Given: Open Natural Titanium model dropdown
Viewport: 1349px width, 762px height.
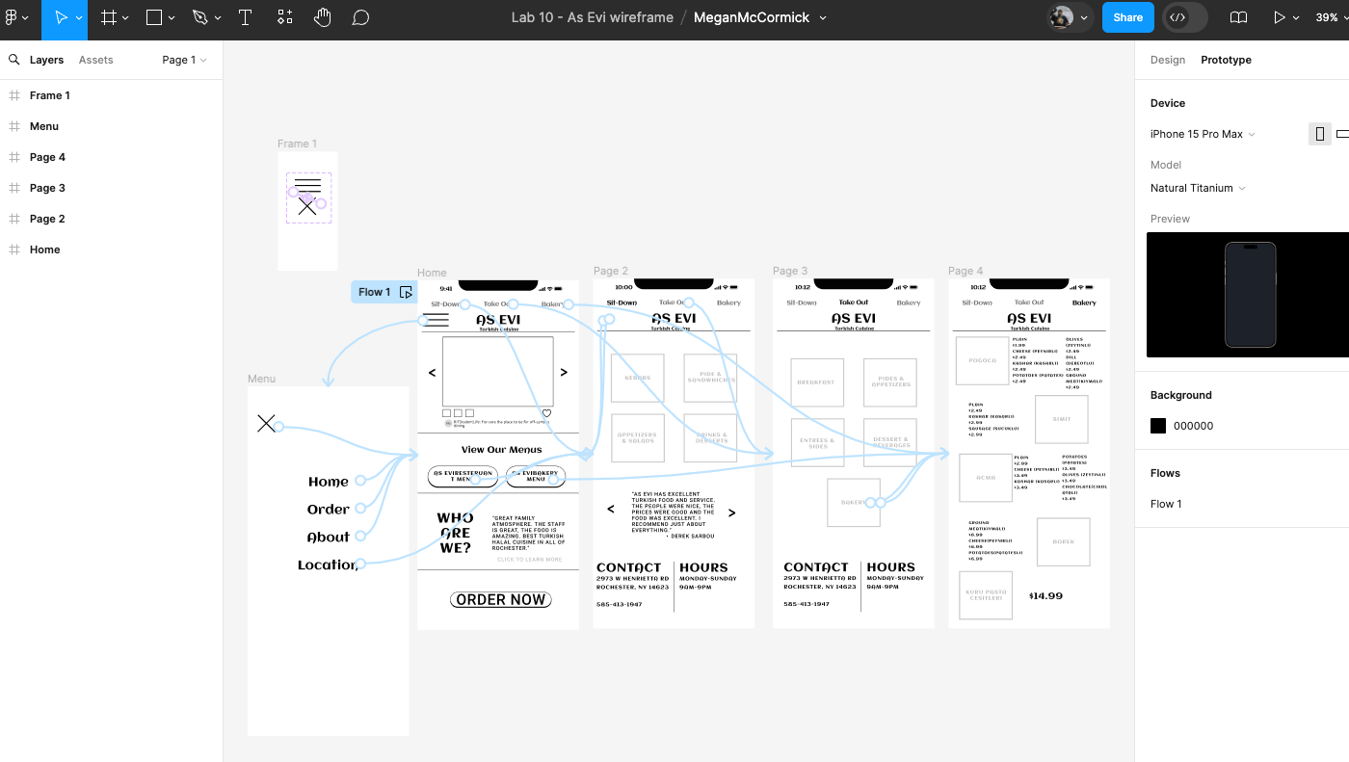Looking at the screenshot, I should [1198, 188].
